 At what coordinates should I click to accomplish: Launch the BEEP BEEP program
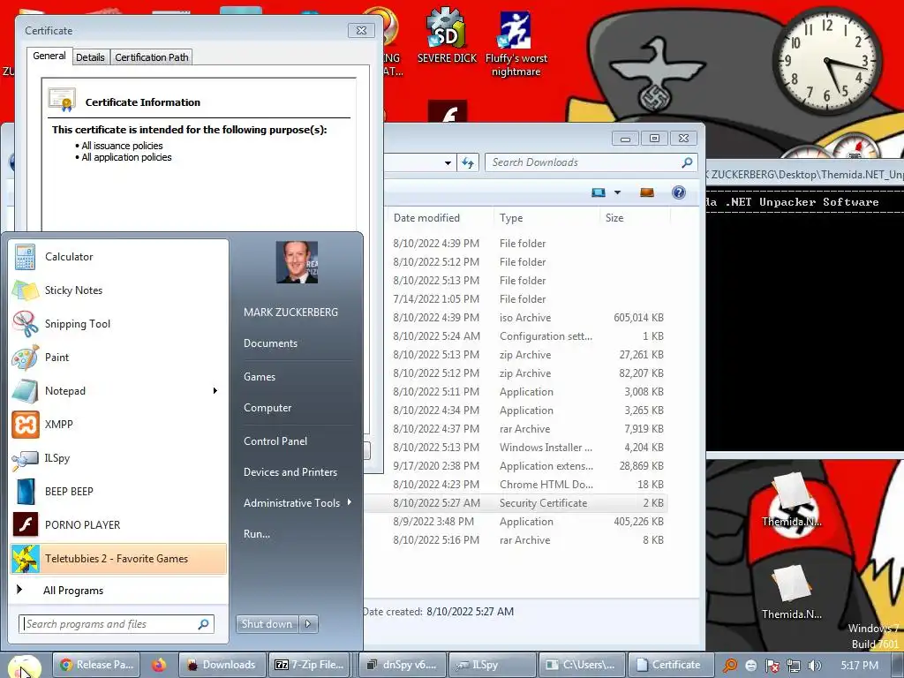click(x=118, y=491)
